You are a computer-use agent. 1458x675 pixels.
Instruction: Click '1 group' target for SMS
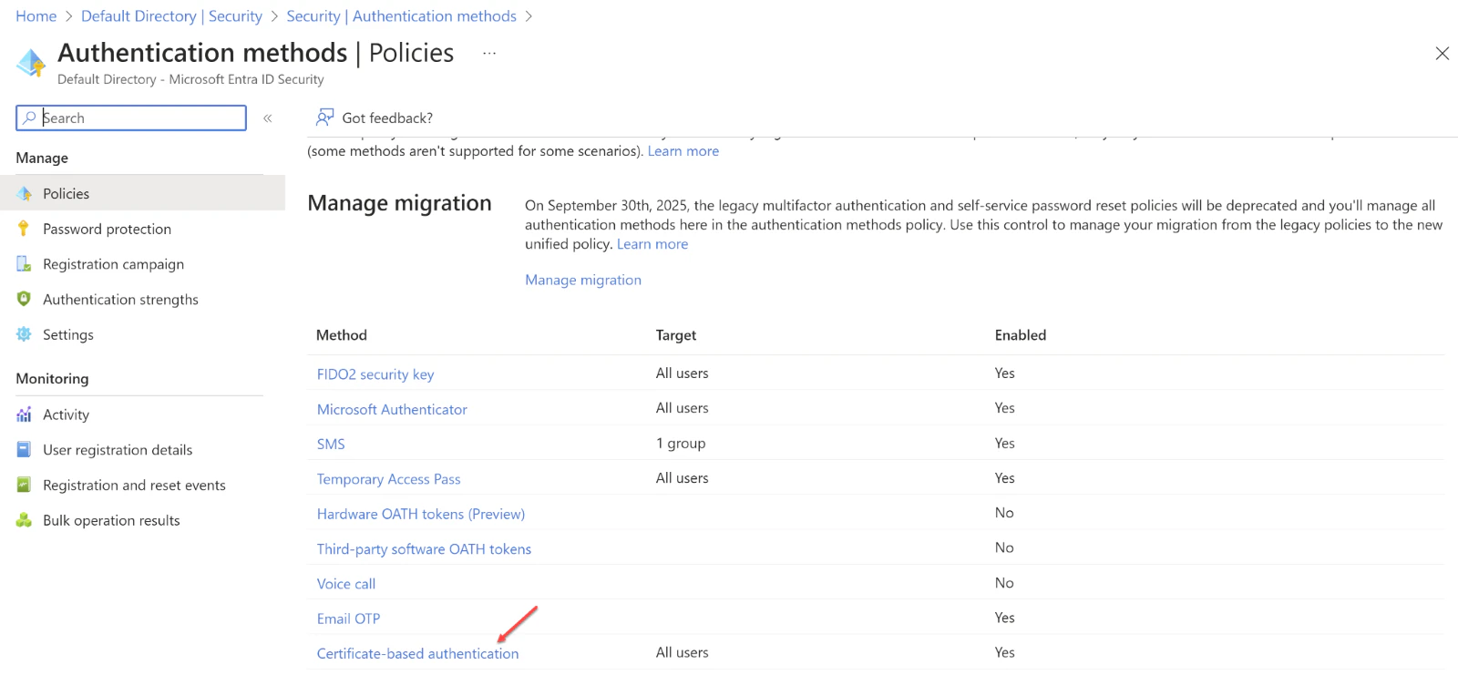point(681,443)
